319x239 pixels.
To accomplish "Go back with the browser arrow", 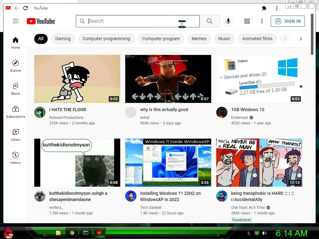I will point(17,8).
